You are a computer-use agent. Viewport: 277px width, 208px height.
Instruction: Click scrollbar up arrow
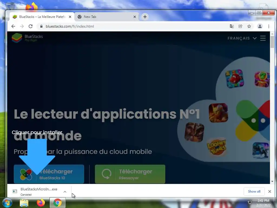[272, 34]
